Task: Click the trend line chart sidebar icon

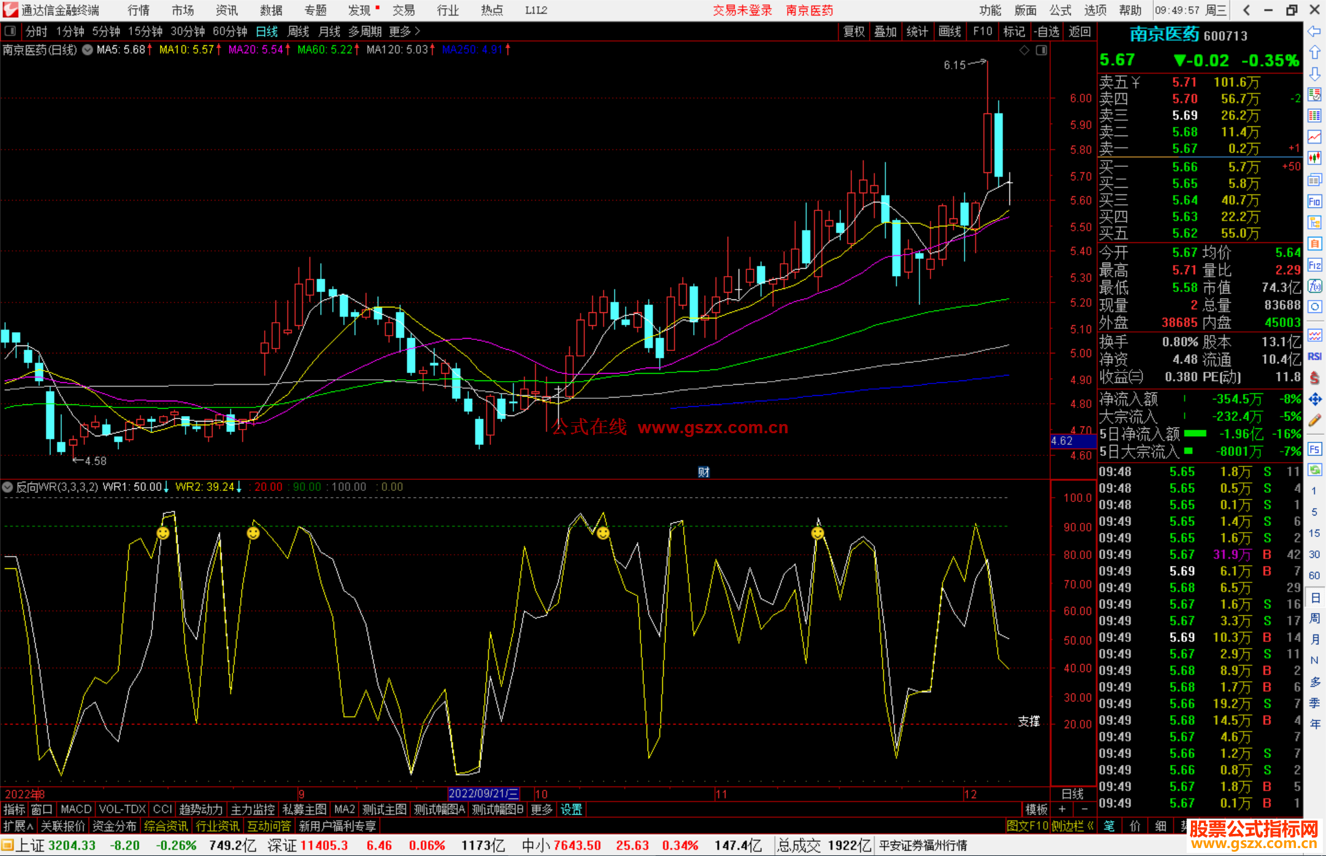Action: pos(1314,137)
